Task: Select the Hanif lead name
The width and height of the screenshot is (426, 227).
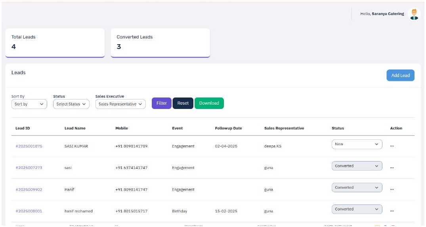Action: click(x=69, y=189)
